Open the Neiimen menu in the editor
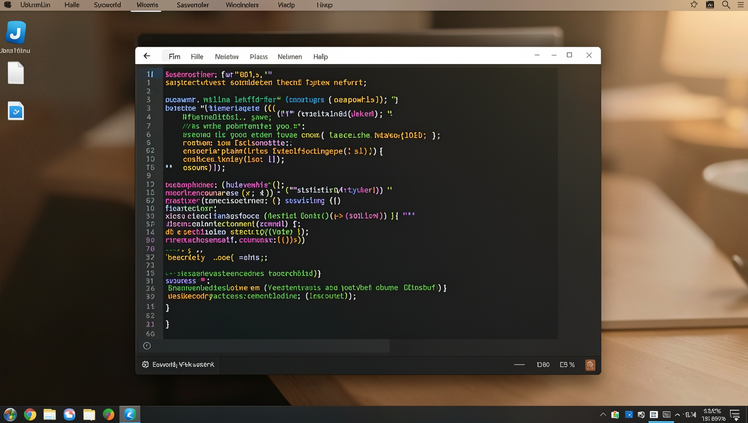 click(289, 56)
